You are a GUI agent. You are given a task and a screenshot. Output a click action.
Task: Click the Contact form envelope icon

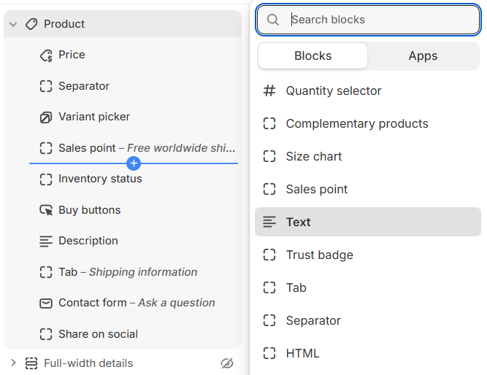[x=46, y=303]
